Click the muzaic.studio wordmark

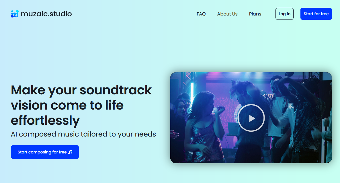[x=46, y=14]
